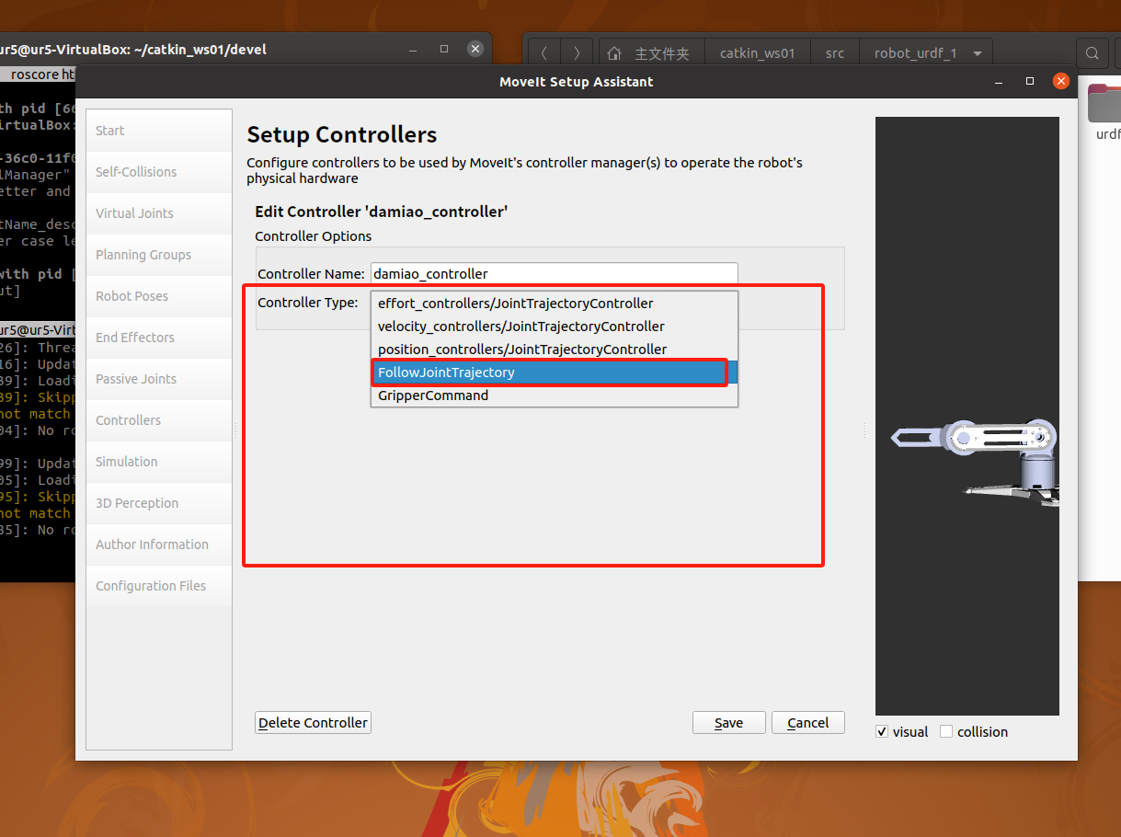Minimize the terminal window
Viewport: 1121px width, 837px height.
point(413,49)
